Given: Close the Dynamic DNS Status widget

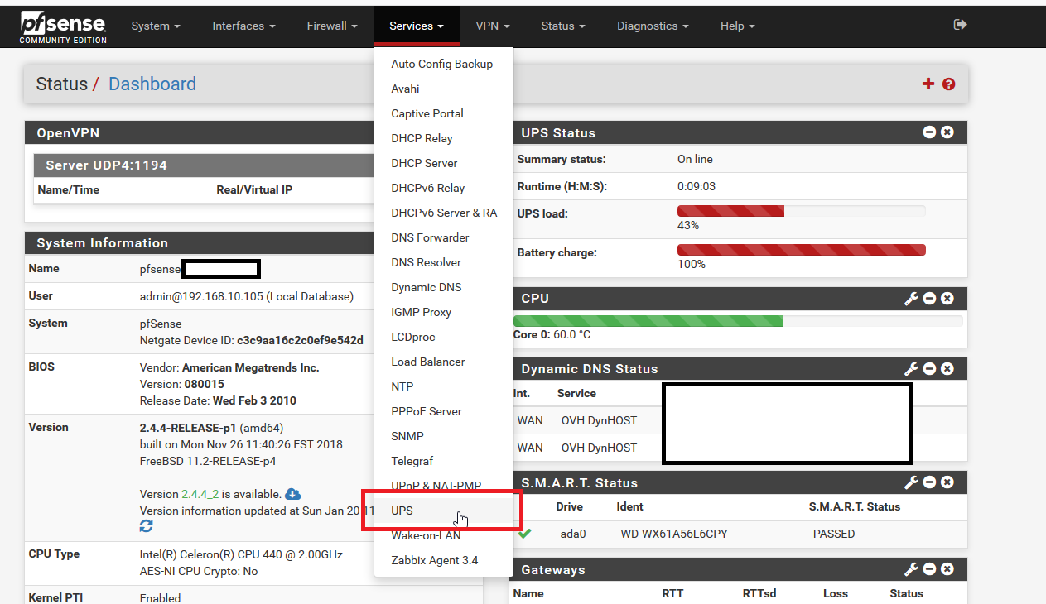Looking at the screenshot, I should point(947,369).
